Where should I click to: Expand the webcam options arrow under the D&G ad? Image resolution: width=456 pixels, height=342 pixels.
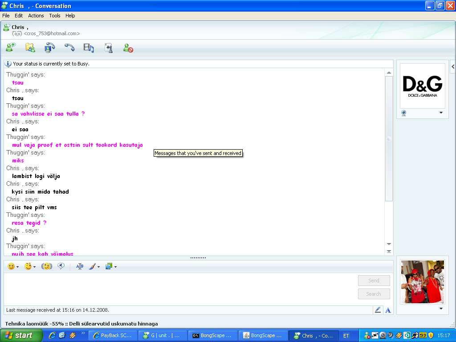pyautogui.click(x=441, y=113)
